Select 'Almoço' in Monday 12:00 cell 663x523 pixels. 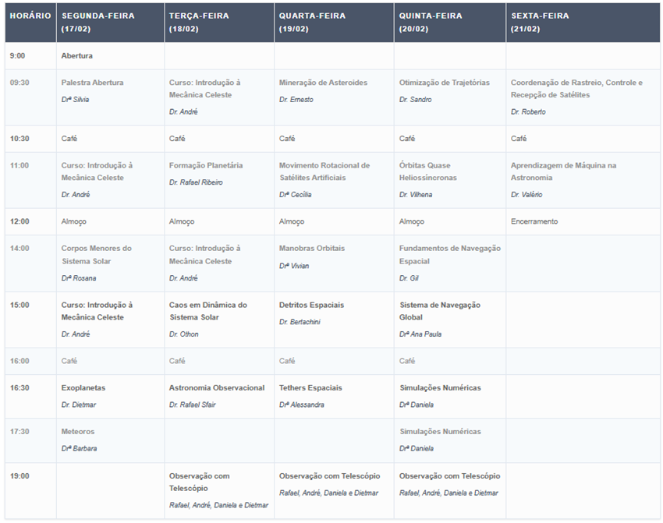tap(73, 222)
